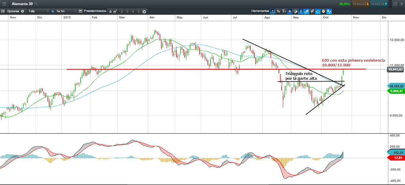
Task: Click the current price label 10.843,02
Action: (396, 69)
